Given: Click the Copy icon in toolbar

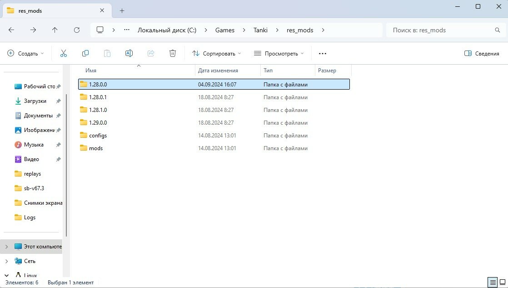Looking at the screenshot, I should click(x=85, y=53).
